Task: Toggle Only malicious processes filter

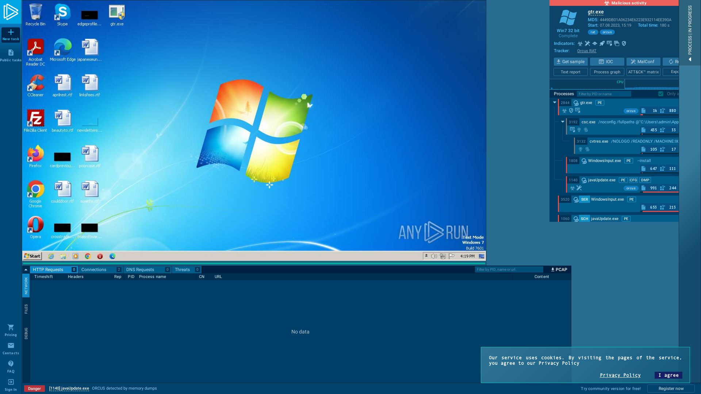Action: [x=661, y=94]
